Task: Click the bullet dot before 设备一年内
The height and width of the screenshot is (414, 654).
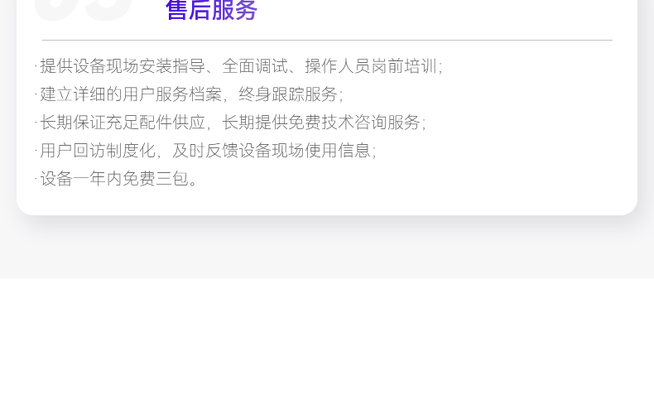Action: coord(36,179)
